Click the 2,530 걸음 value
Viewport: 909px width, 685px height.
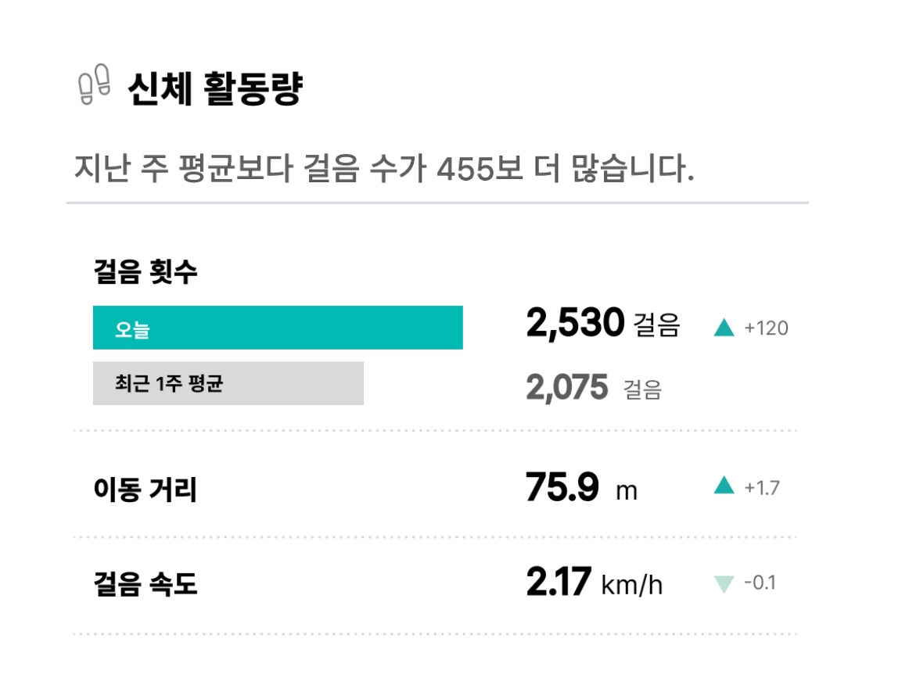coord(603,324)
